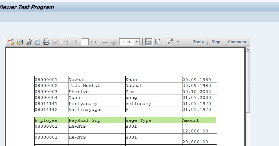Go to previous page arrow
This screenshot has width=279, height=146.
tap(67, 42)
